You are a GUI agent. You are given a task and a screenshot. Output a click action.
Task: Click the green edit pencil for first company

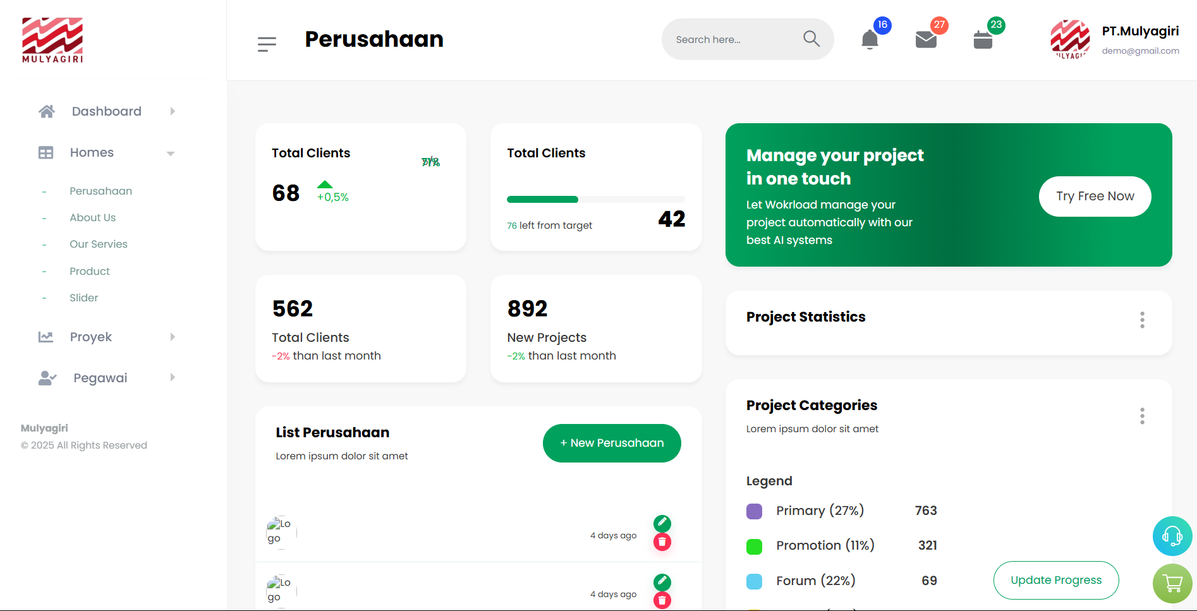662,523
